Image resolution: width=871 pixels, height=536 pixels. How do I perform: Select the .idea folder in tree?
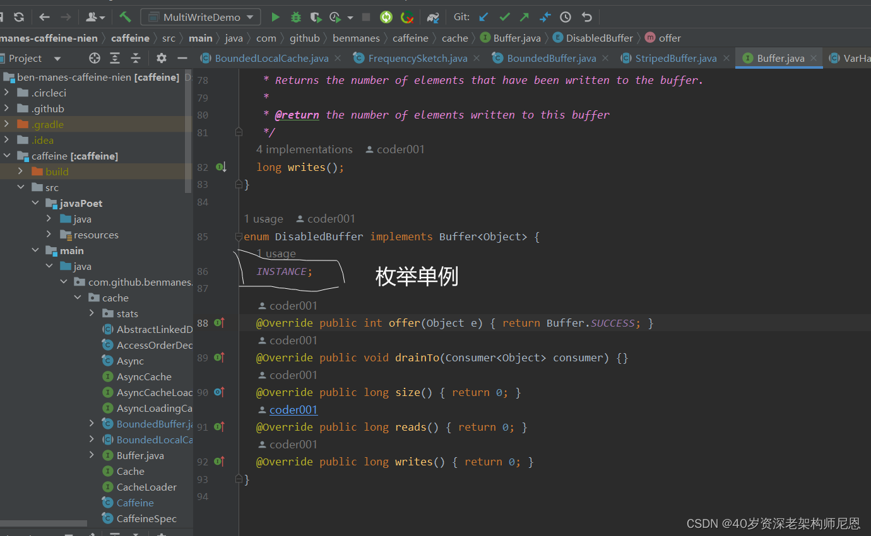(x=42, y=140)
